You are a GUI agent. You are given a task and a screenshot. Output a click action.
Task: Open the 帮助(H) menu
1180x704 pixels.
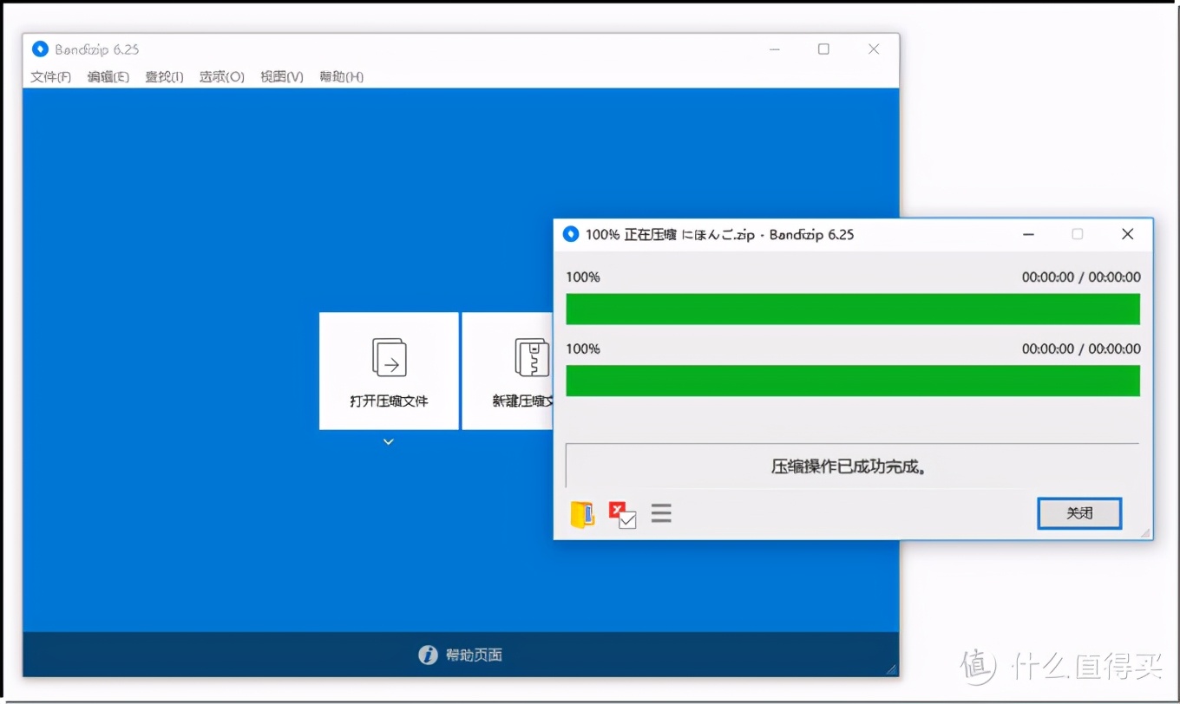coord(340,76)
